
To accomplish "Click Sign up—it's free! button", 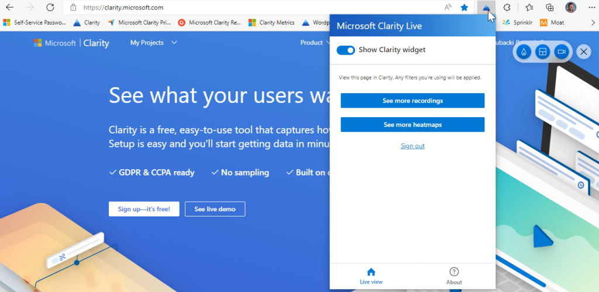I will 144,209.
